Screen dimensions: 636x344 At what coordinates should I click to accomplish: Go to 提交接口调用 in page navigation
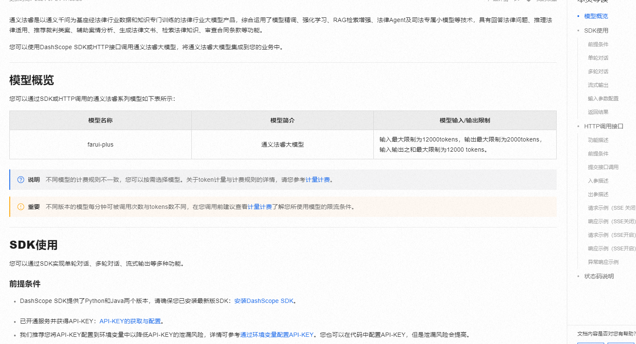click(x=603, y=167)
